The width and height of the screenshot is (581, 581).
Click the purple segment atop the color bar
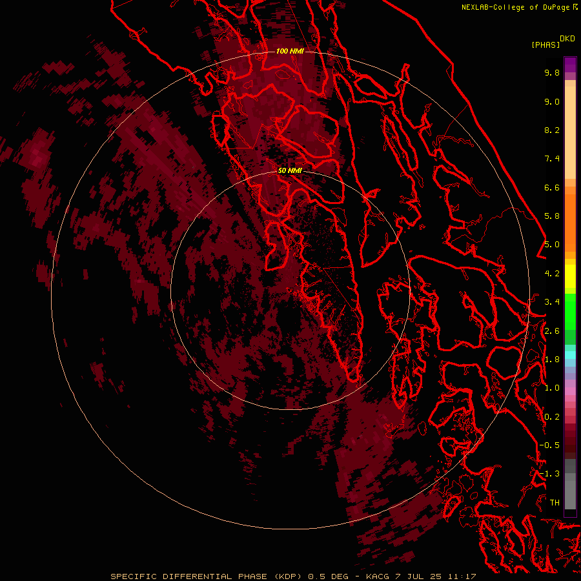pyautogui.click(x=570, y=65)
